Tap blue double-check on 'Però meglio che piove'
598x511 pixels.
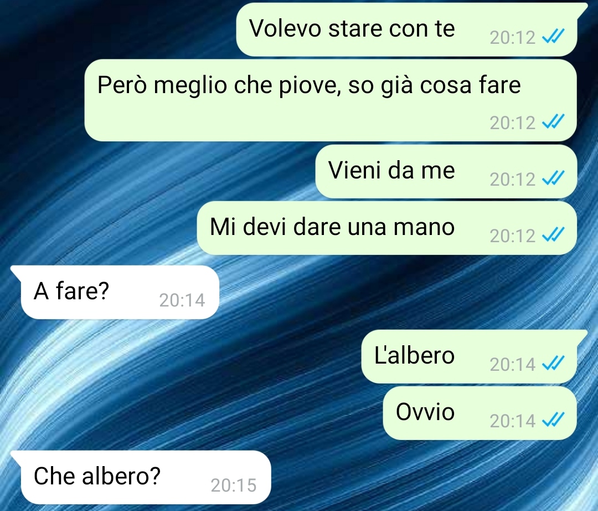click(553, 122)
